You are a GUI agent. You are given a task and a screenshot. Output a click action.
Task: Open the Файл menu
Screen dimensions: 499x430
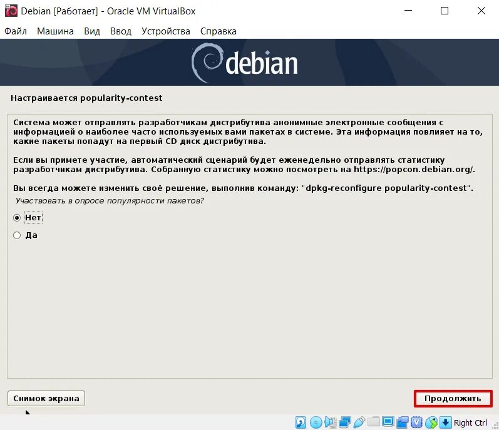16,31
